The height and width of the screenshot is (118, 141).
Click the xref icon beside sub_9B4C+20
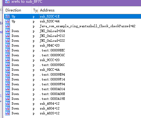point(8,45)
